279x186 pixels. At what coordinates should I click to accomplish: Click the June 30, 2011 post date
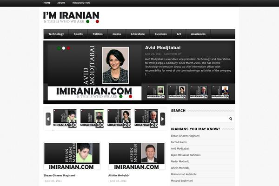pos(53,181)
